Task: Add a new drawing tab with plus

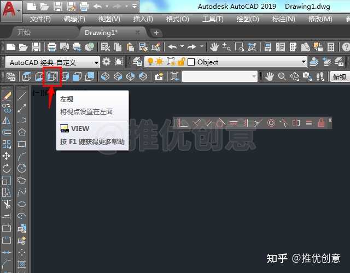Action: 156,33
